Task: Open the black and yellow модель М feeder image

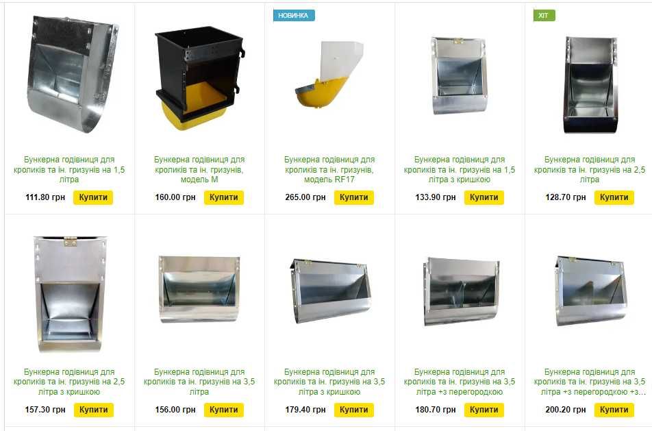Action: 199,78
